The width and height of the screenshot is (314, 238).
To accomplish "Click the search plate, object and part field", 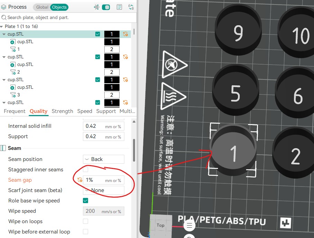I will (68, 18).
